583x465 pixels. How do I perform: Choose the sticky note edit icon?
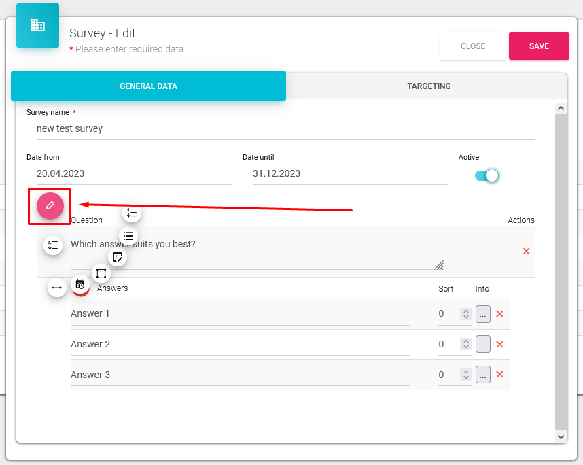coord(118,257)
